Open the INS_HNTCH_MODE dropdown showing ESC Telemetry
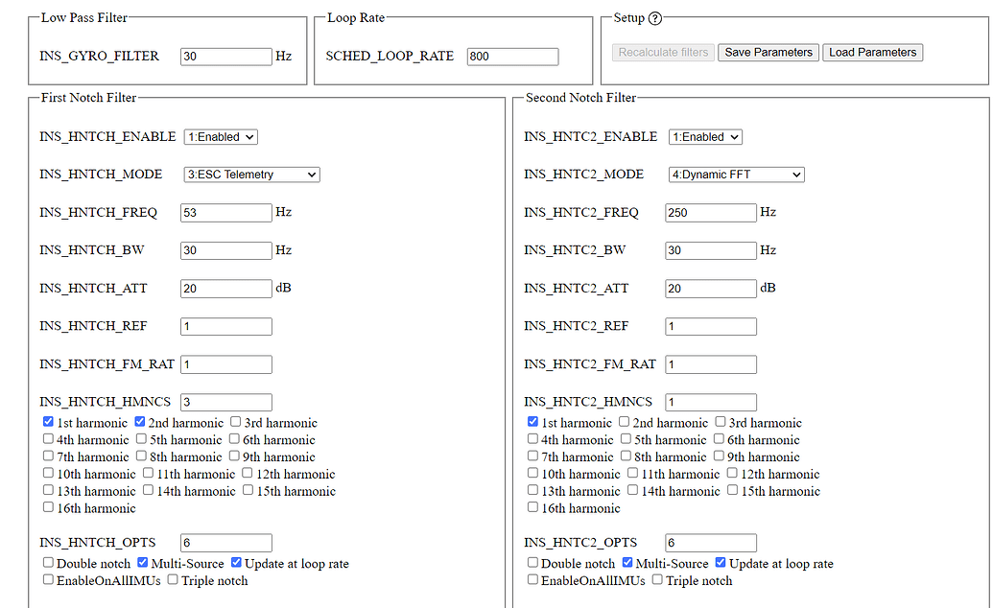The width and height of the screenshot is (993, 608). click(251, 174)
